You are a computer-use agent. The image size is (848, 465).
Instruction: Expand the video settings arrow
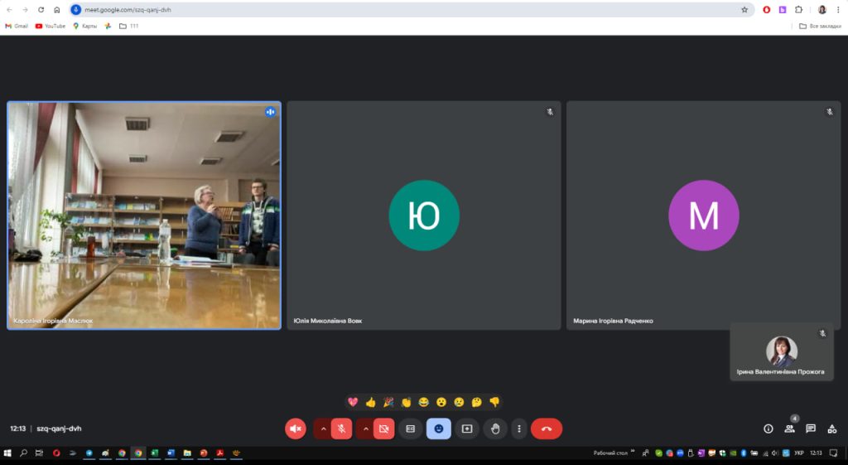[x=365, y=429]
